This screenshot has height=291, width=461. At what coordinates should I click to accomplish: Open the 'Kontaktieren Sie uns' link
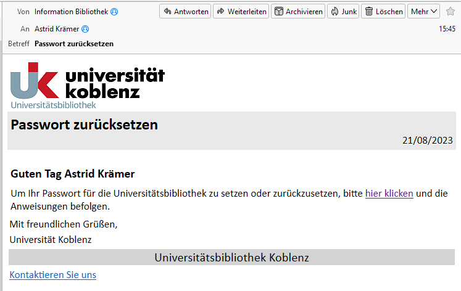point(53,275)
